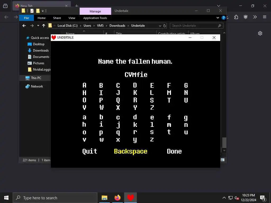
Task: Choose uppercase letter G in name grid
Action: pyautogui.click(x=186, y=85)
